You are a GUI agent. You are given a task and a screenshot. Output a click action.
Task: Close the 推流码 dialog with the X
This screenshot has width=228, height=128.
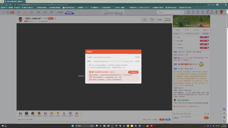[139, 52]
